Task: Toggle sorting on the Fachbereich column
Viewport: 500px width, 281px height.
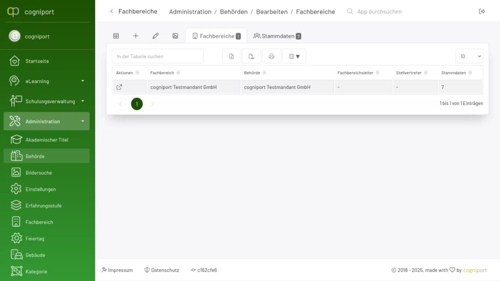Action: (x=178, y=73)
